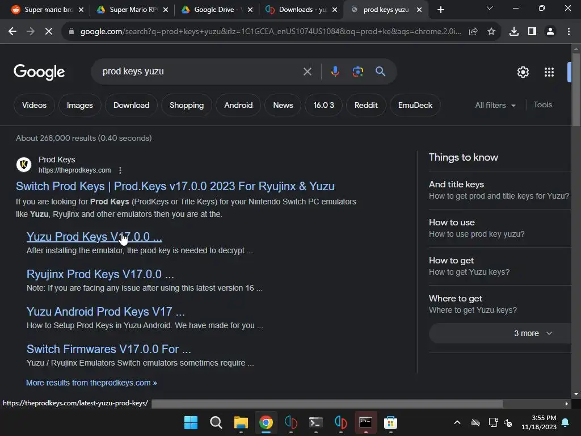Select the Android filter chip
The height and width of the screenshot is (436, 581).
pyautogui.click(x=238, y=105)
